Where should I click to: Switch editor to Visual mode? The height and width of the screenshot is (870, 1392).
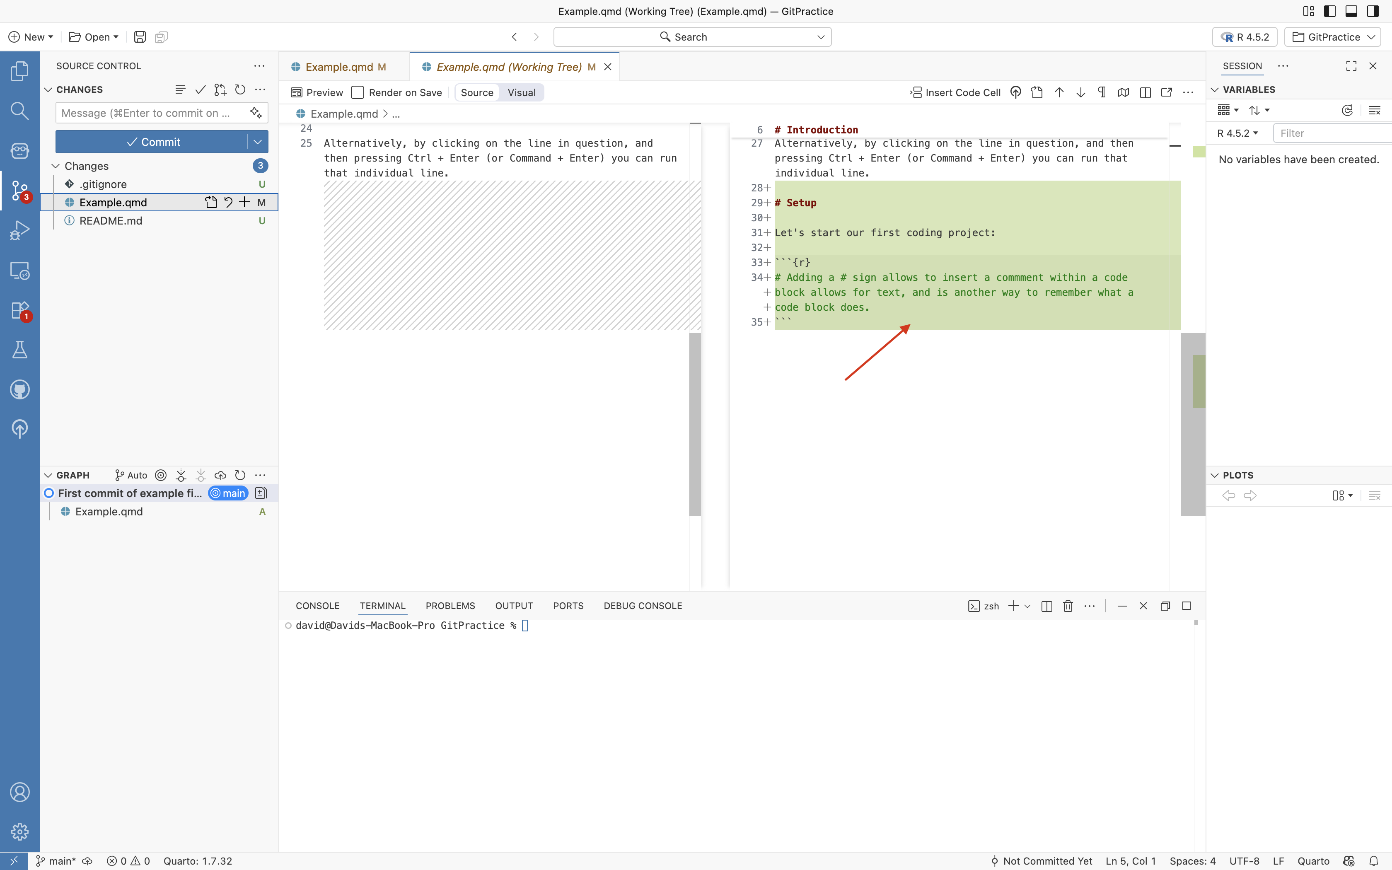521,93
